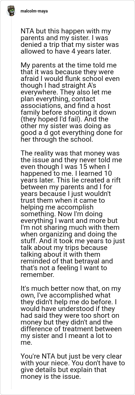Open the malcolm-maya username profile link

click(x=34, y=11)
